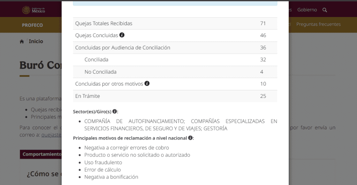Viewport: 357px width, 185px height.
Task: Select the PROFECO navigation item
Action: coord(32,25)
